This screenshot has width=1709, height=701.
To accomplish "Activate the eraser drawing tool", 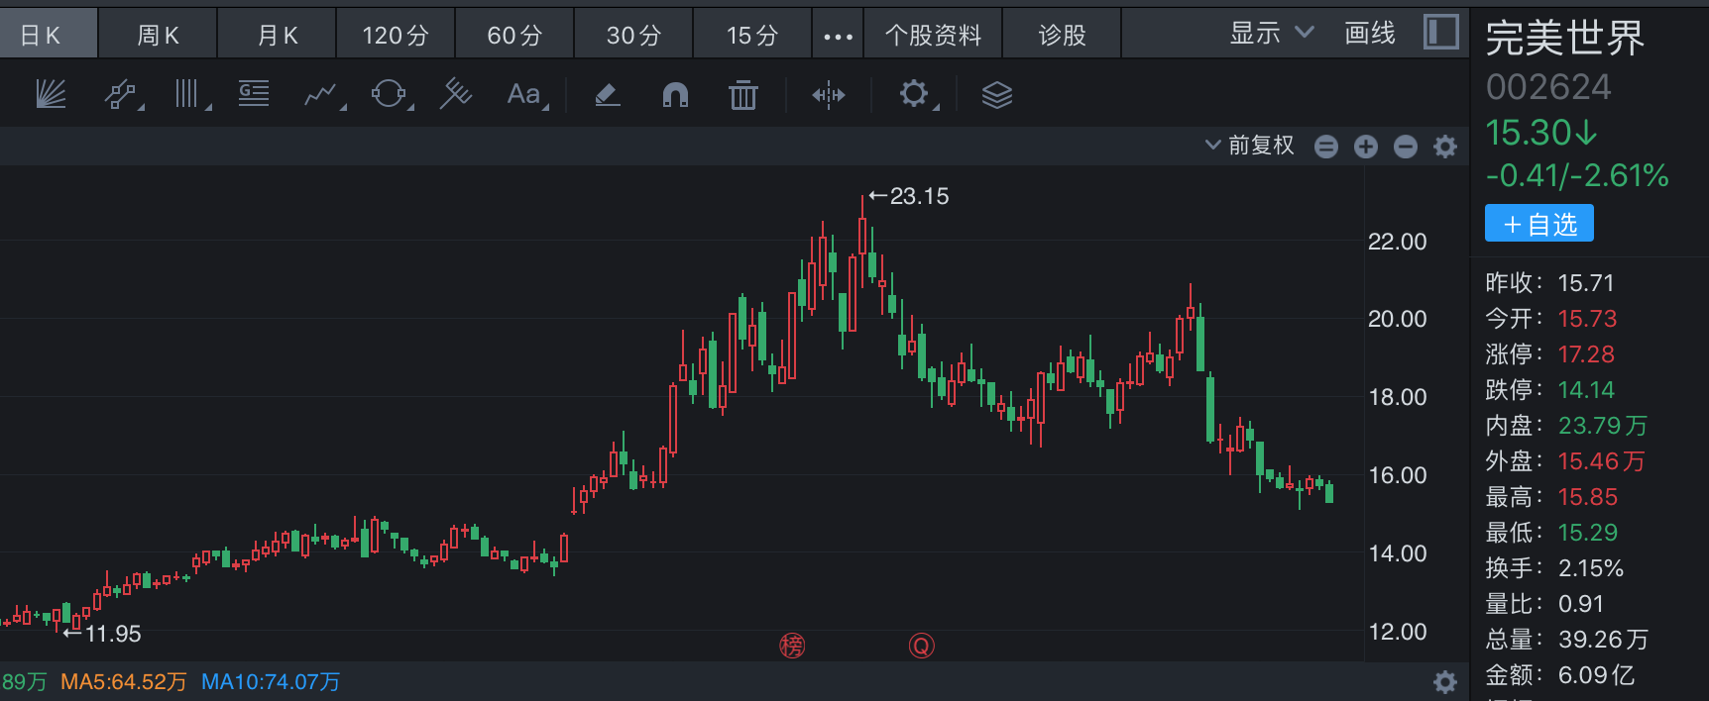I will tap(607, 95).
